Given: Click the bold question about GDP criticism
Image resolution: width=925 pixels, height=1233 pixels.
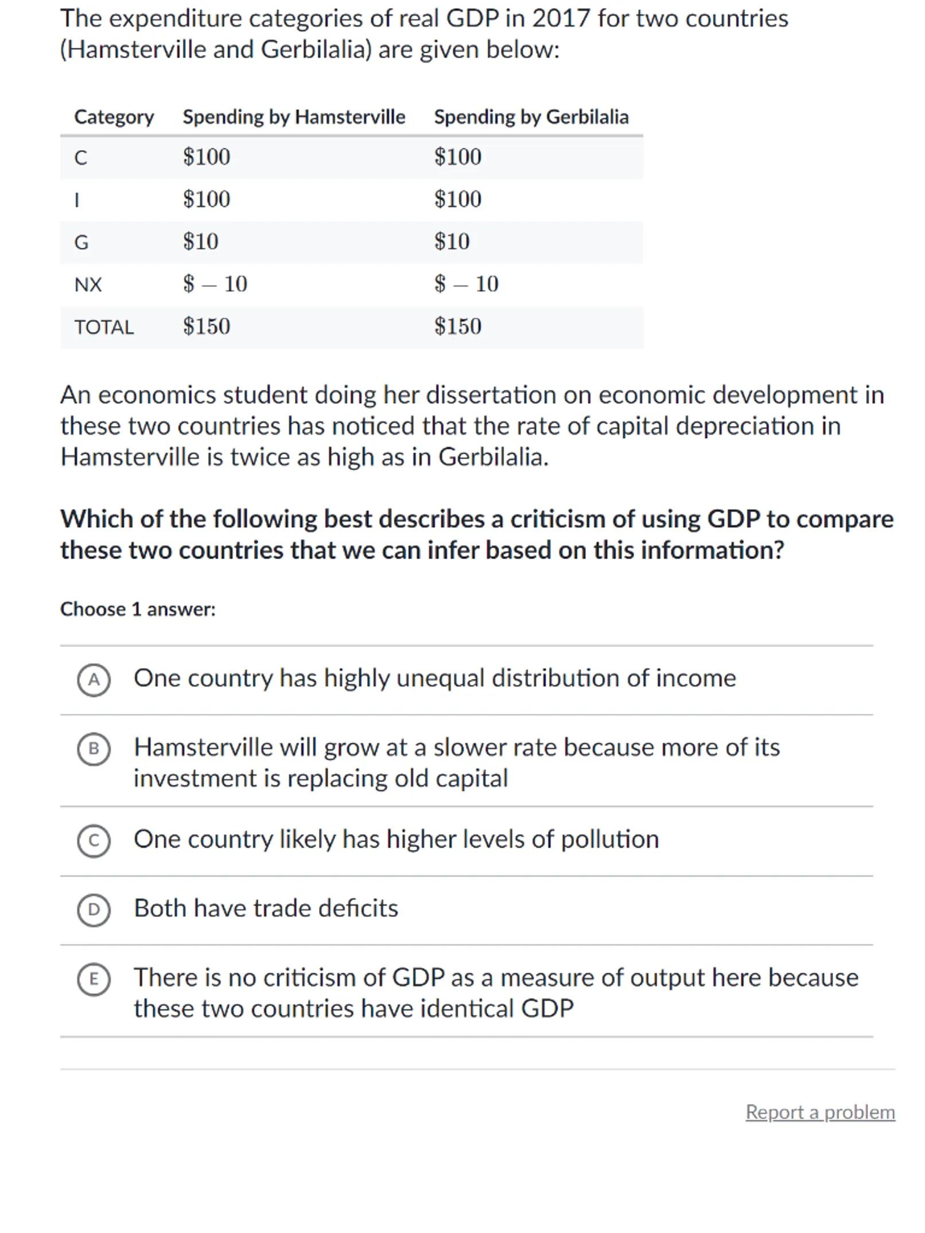Looking at the screenshot, I should coord(476,534).
